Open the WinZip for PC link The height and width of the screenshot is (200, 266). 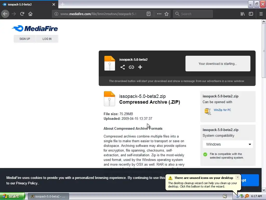pos(222,110)
